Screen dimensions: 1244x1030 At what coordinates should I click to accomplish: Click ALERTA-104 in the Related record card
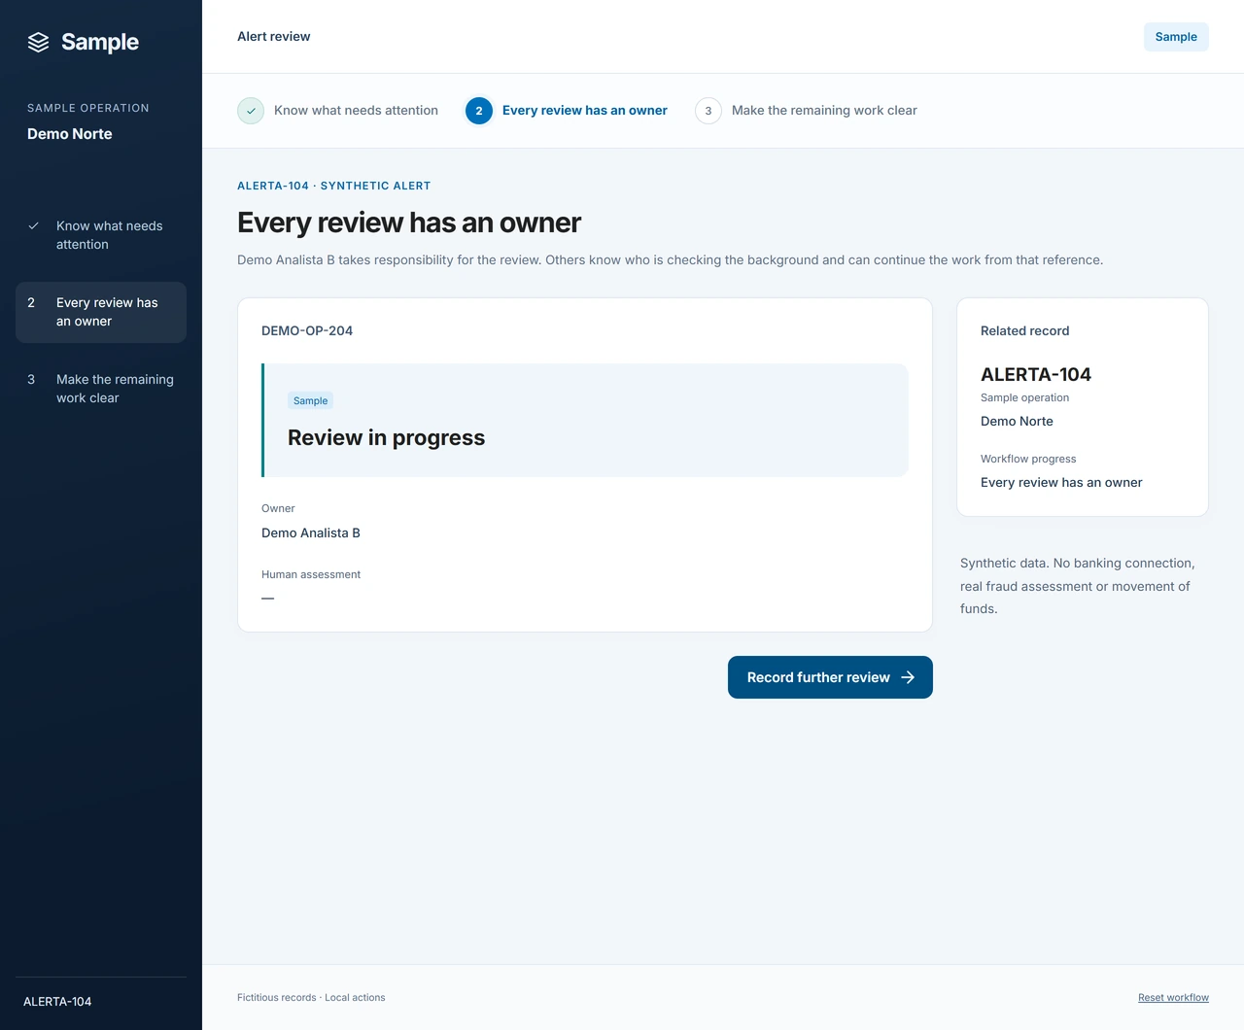[1036, 374]
